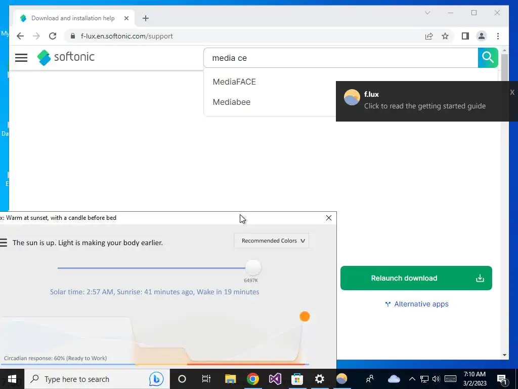Open volume tray icon
Image resolution: width=518 pixels, height=389 pixels.
coord(436,379)
